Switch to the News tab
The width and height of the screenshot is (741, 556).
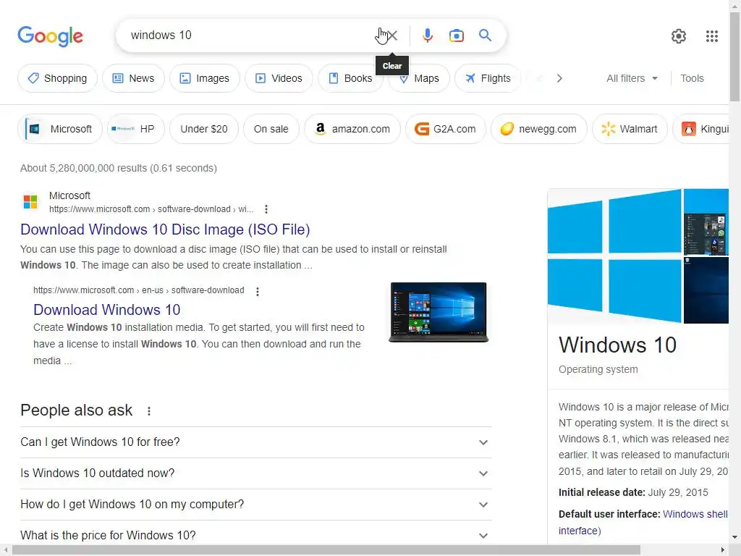134,78
